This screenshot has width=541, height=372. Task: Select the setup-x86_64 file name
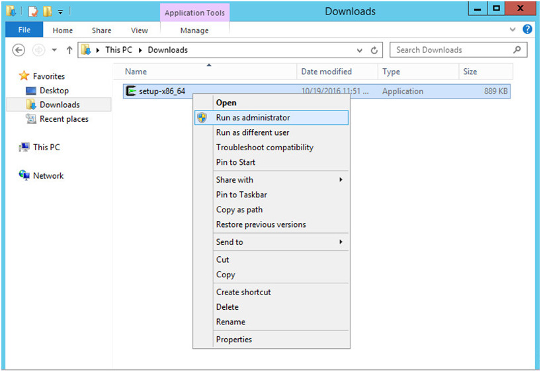click(x=162, y=91)
